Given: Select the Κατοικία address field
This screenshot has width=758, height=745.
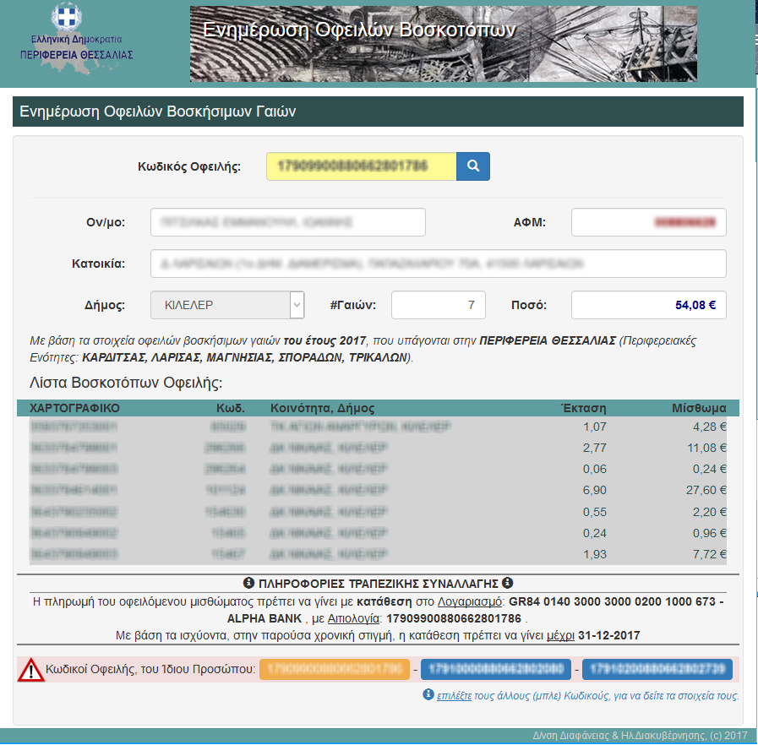Looking at the screenshot, I should [438, 264].
